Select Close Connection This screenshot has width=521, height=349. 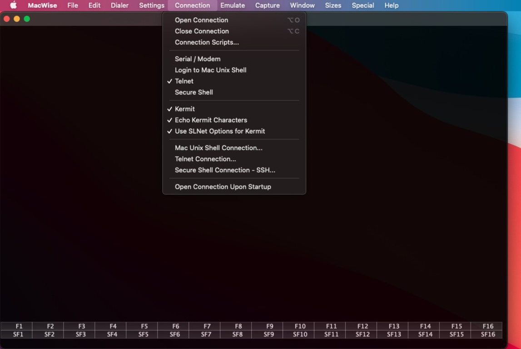[x=202, y=31]
